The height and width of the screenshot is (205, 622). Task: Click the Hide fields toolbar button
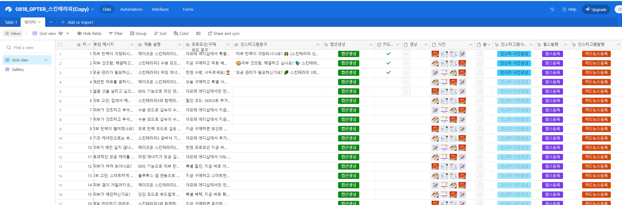pyautogui.click(x=89, y=33)
